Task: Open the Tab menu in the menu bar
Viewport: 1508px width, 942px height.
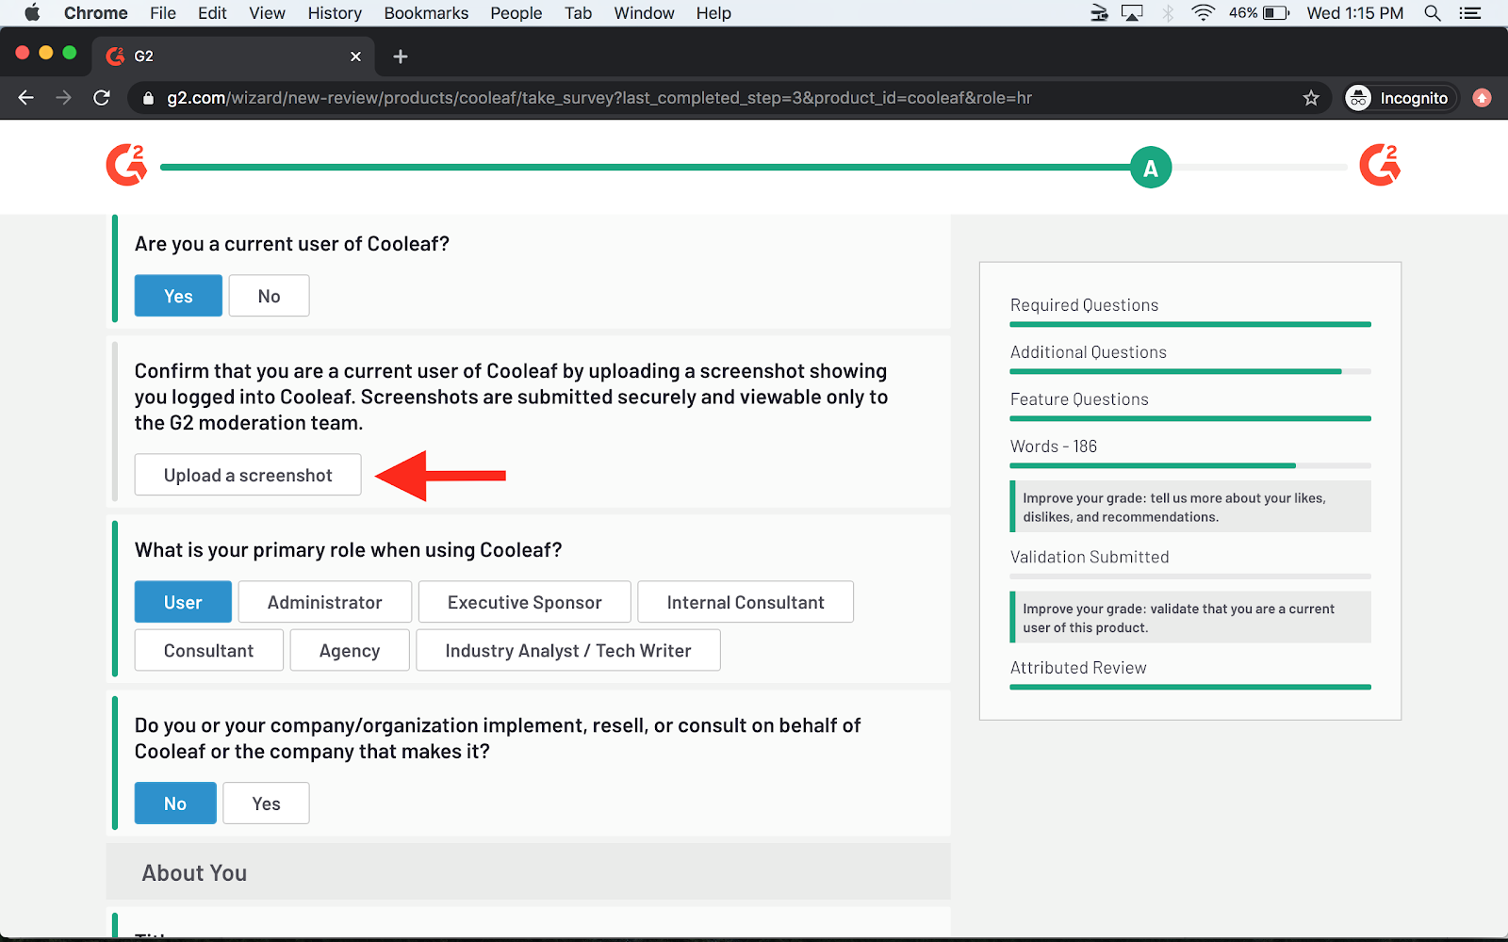Action: (578, 13)
